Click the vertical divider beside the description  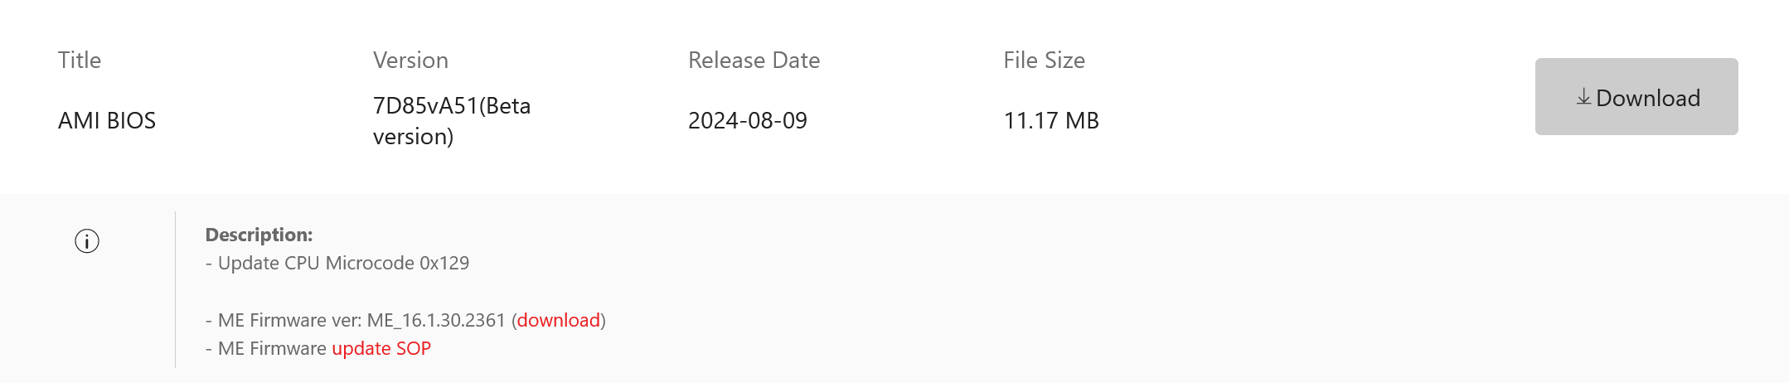coord(176,290)
